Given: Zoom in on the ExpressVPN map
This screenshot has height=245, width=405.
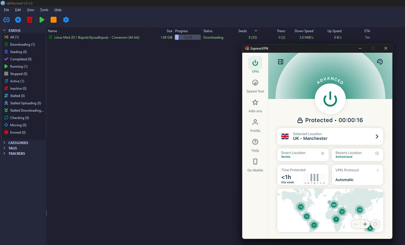Looking at the screenshot, I should pyautogui.click(x=365, y=224).
